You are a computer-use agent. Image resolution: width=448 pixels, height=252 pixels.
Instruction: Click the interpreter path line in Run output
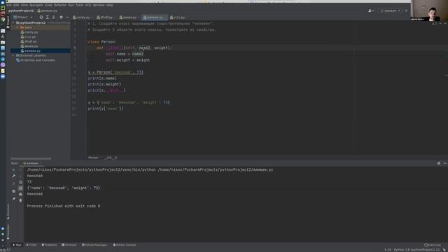(x=150, y=169)
